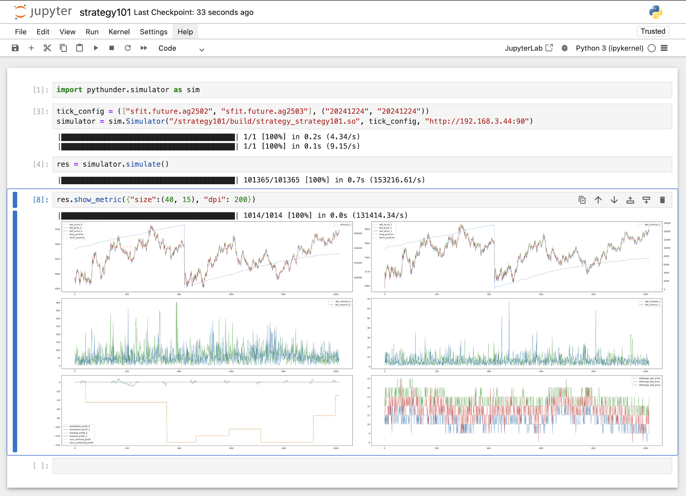The height and width of the screenshot is (496, 686).
Task: Delete the active cell with the trash icon
Action: point(663,200)
